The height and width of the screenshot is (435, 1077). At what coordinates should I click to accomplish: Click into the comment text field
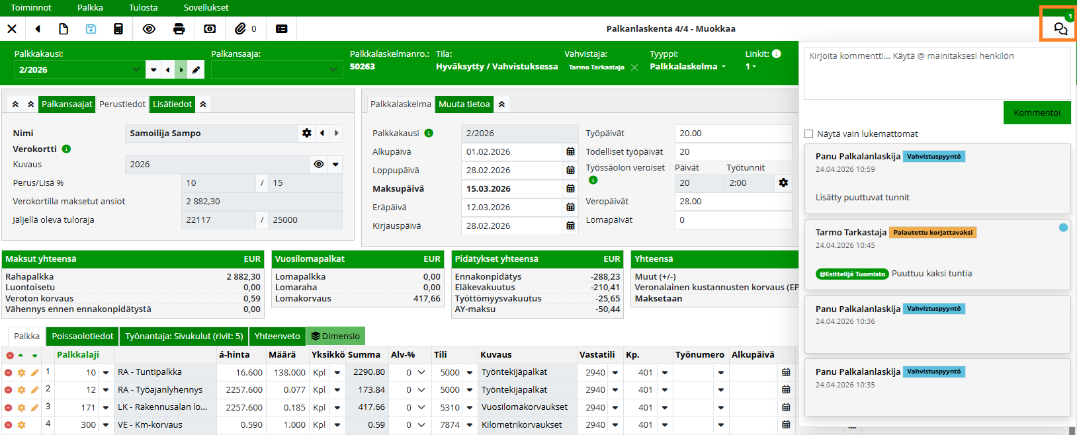tap(934, 73)
